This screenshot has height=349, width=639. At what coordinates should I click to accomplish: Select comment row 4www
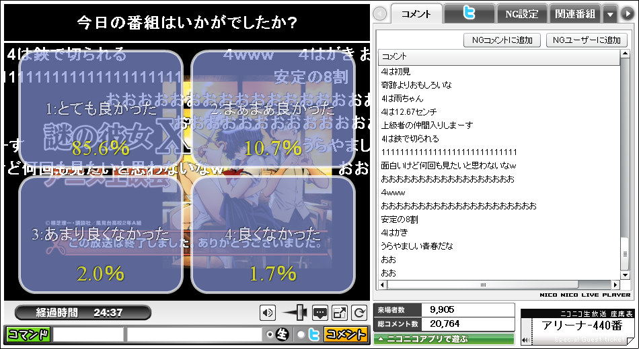tap(499, 193)
